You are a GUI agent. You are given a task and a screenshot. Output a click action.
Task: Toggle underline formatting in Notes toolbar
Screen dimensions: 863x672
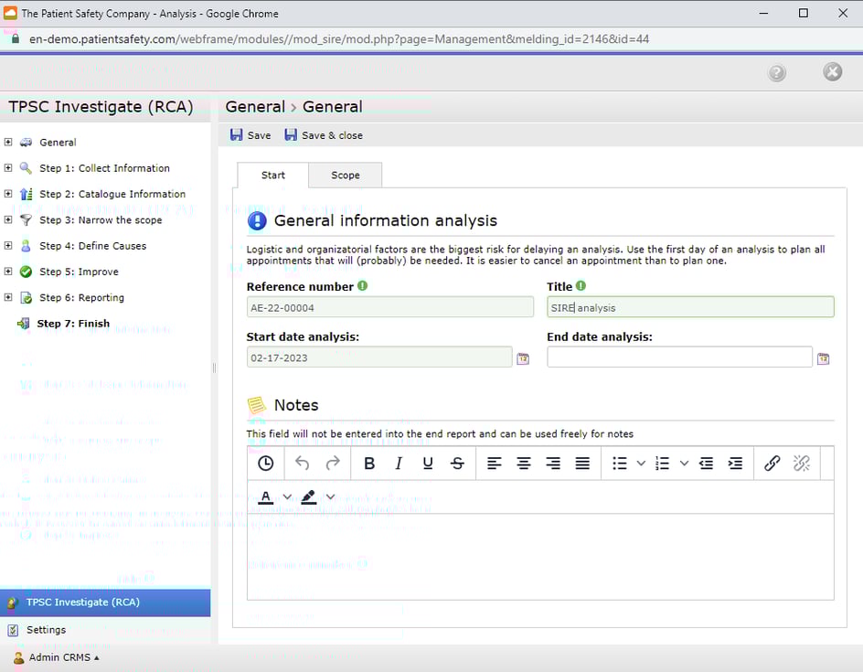coord(428,464)
